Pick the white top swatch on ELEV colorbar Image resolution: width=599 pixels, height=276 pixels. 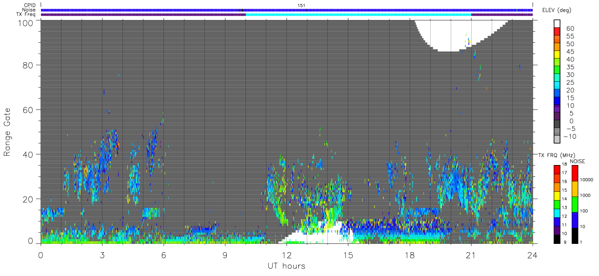pyautogui.click(x=557, y=24)
